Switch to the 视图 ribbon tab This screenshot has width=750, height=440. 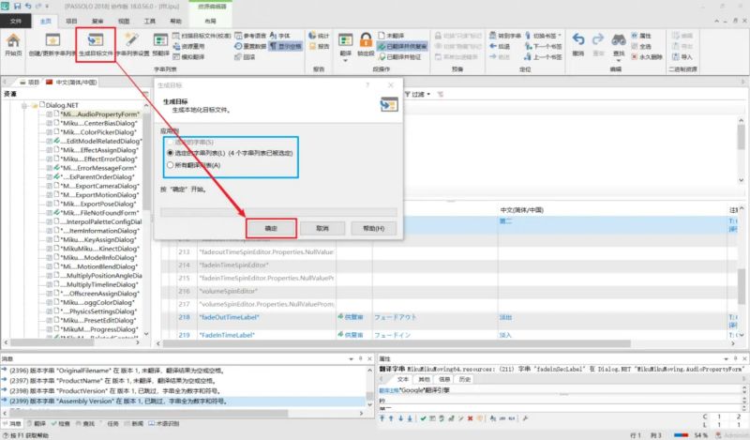[x=123, y=19]
